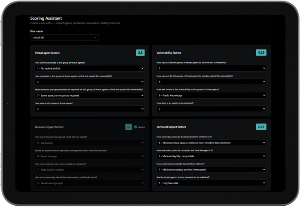Open the financial damage dropdown showing Bankruptcy

coord(89,143)
